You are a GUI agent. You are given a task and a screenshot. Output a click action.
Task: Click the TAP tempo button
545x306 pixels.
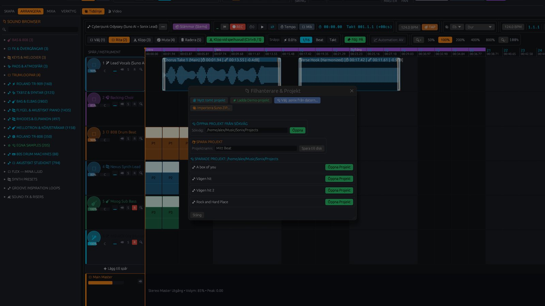(430, 27)
